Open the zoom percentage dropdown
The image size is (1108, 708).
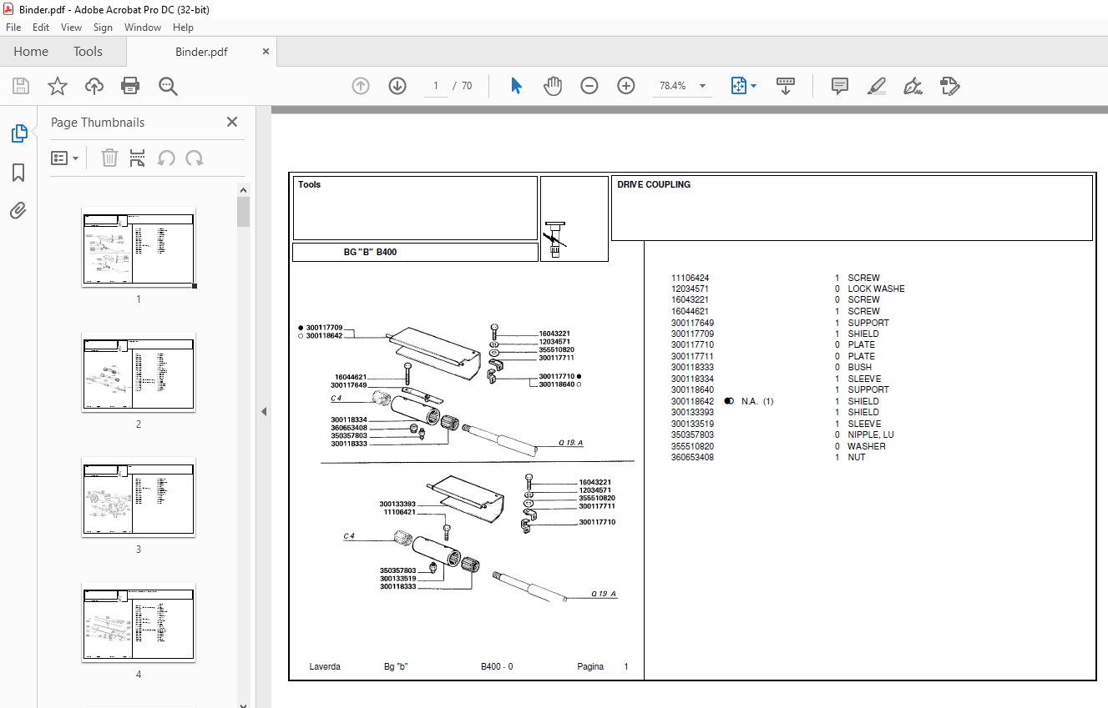[x=702, y=86]
